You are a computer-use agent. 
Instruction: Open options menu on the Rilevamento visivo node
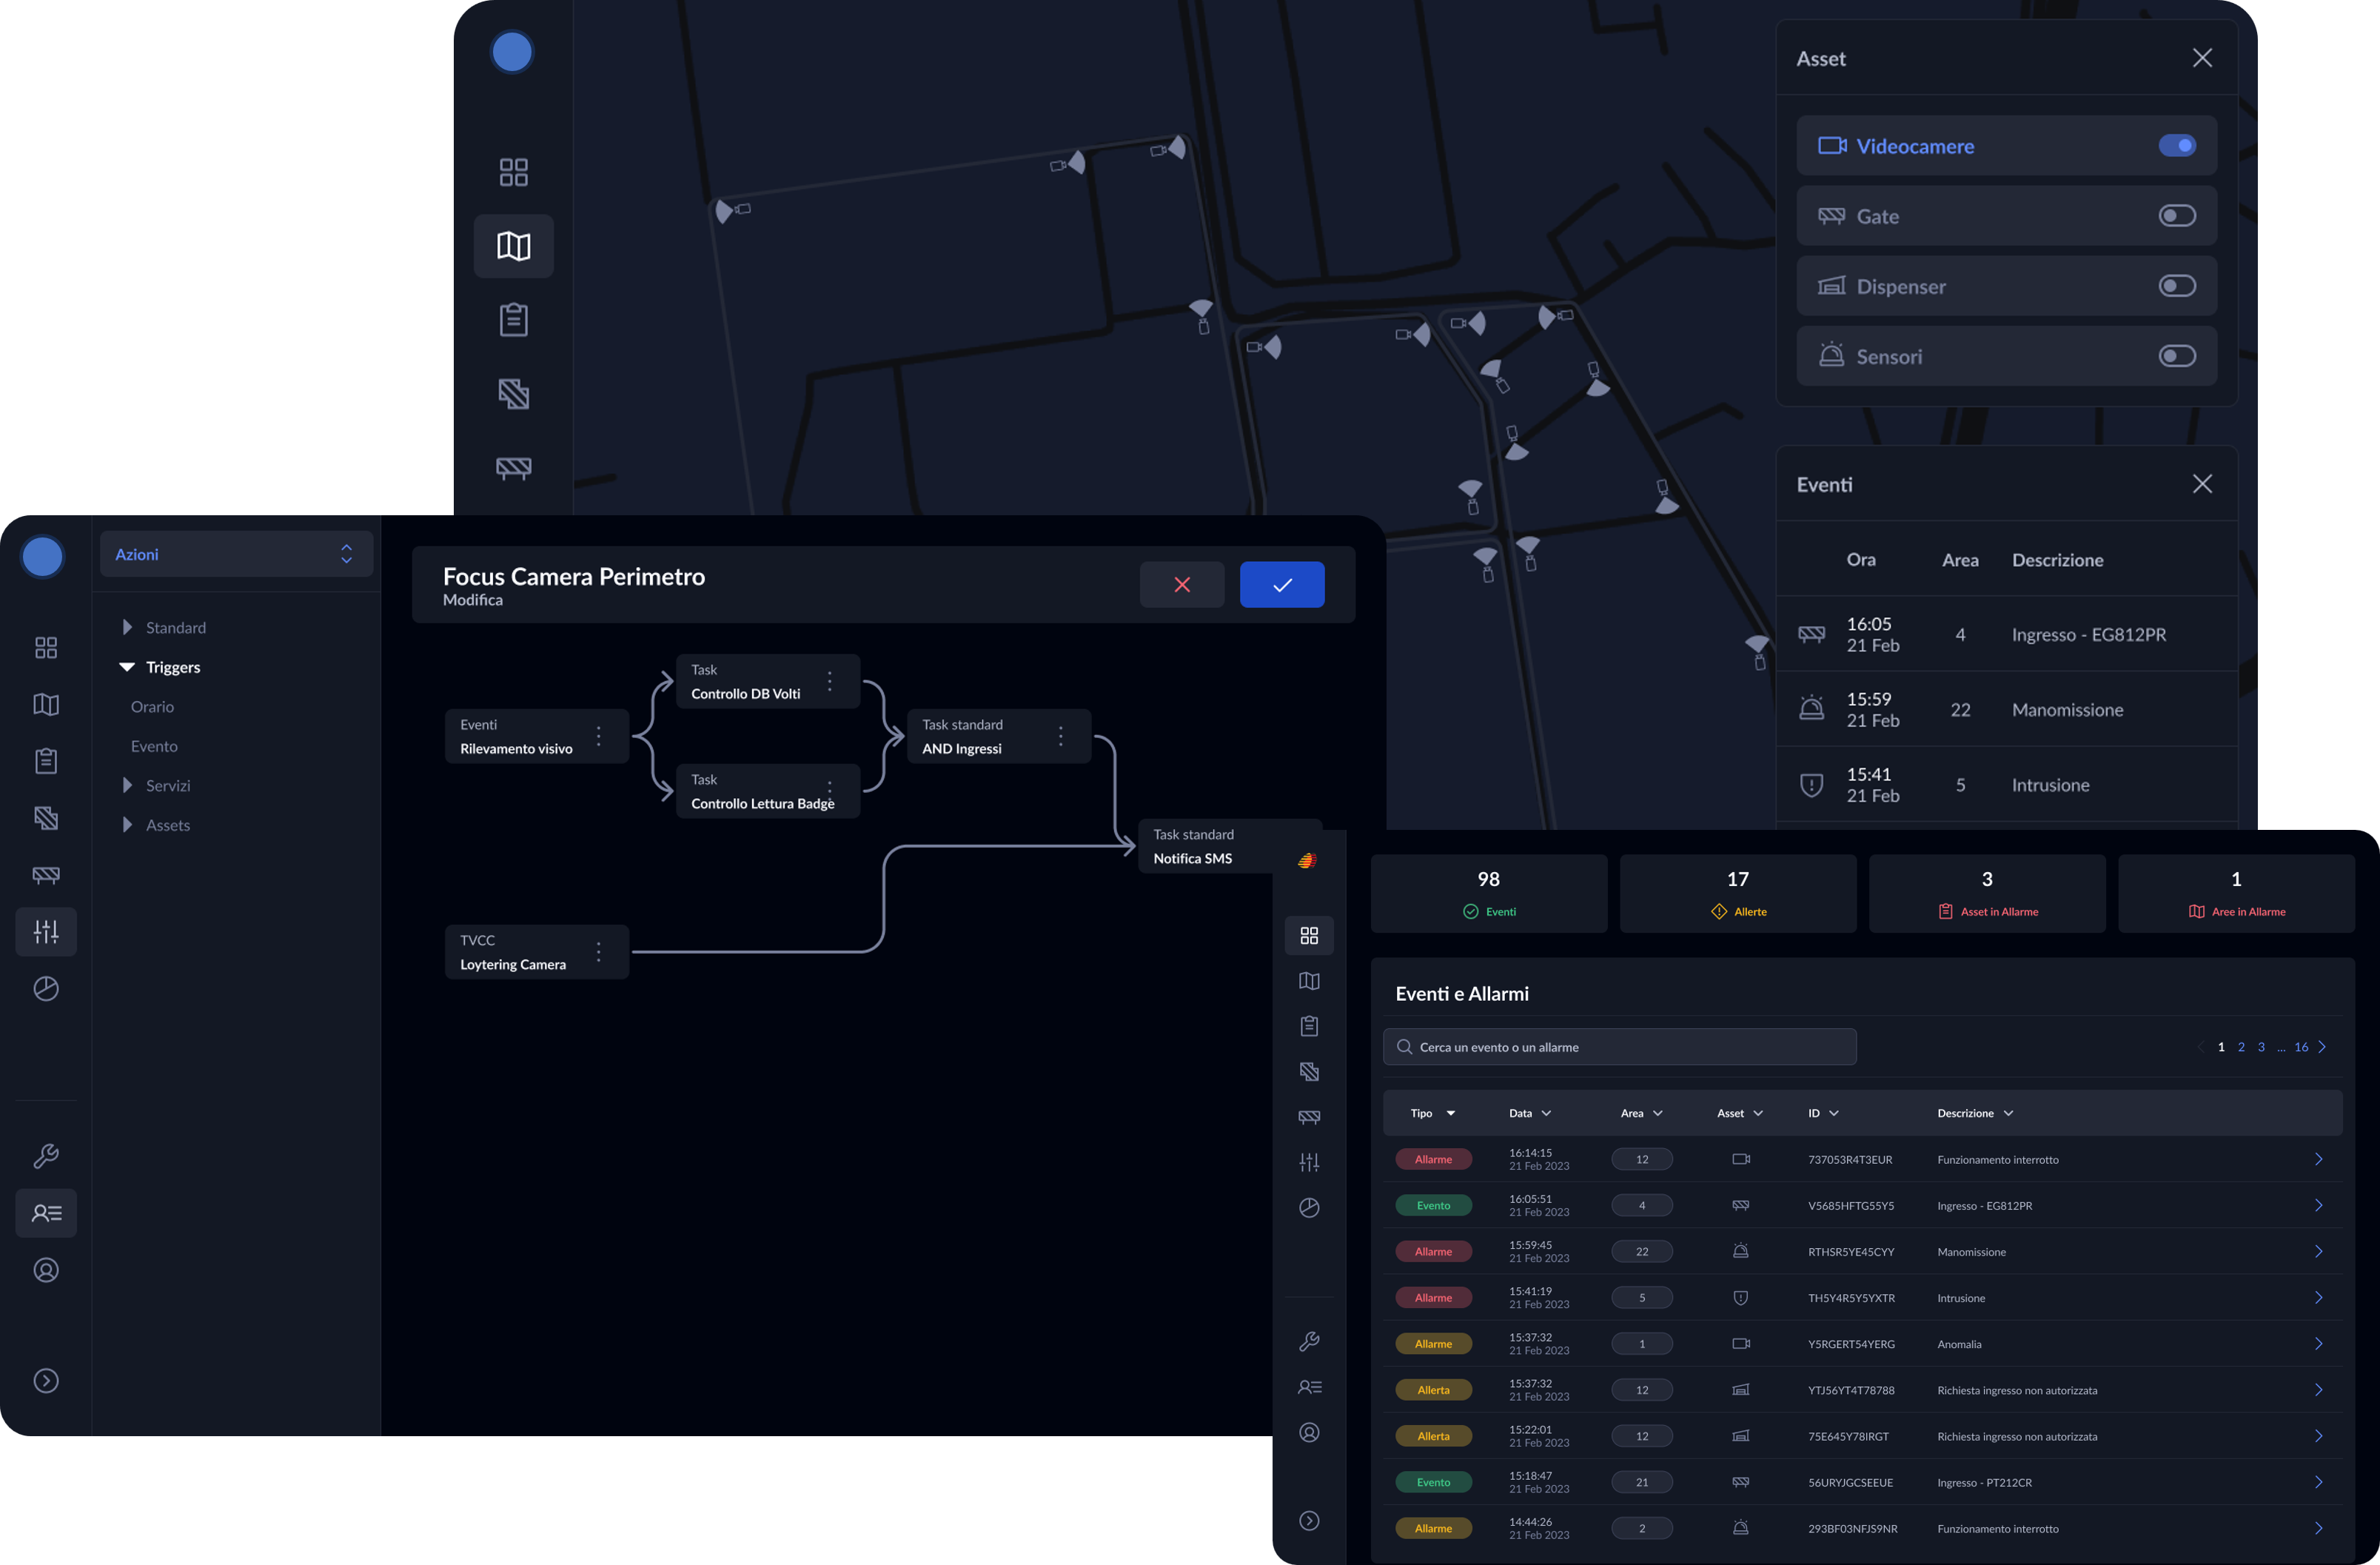point(598,736)
